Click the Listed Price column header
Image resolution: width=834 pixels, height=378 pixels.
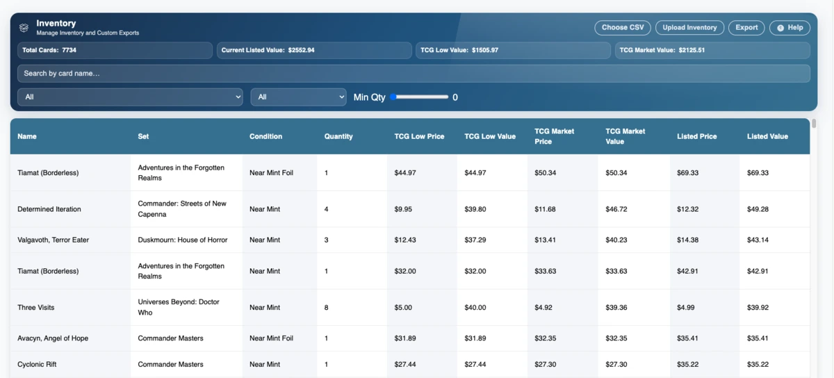tap(696, 136)
